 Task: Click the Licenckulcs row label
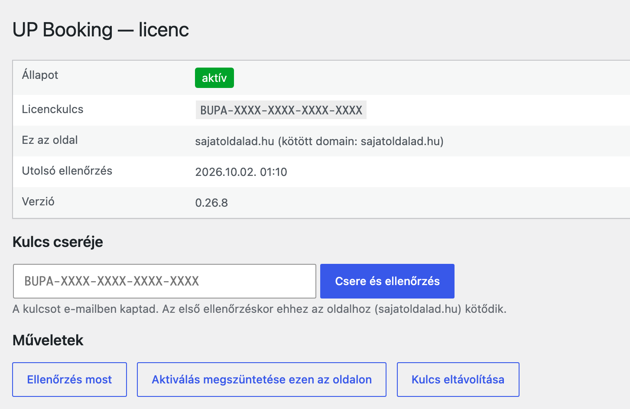[52, 109]
